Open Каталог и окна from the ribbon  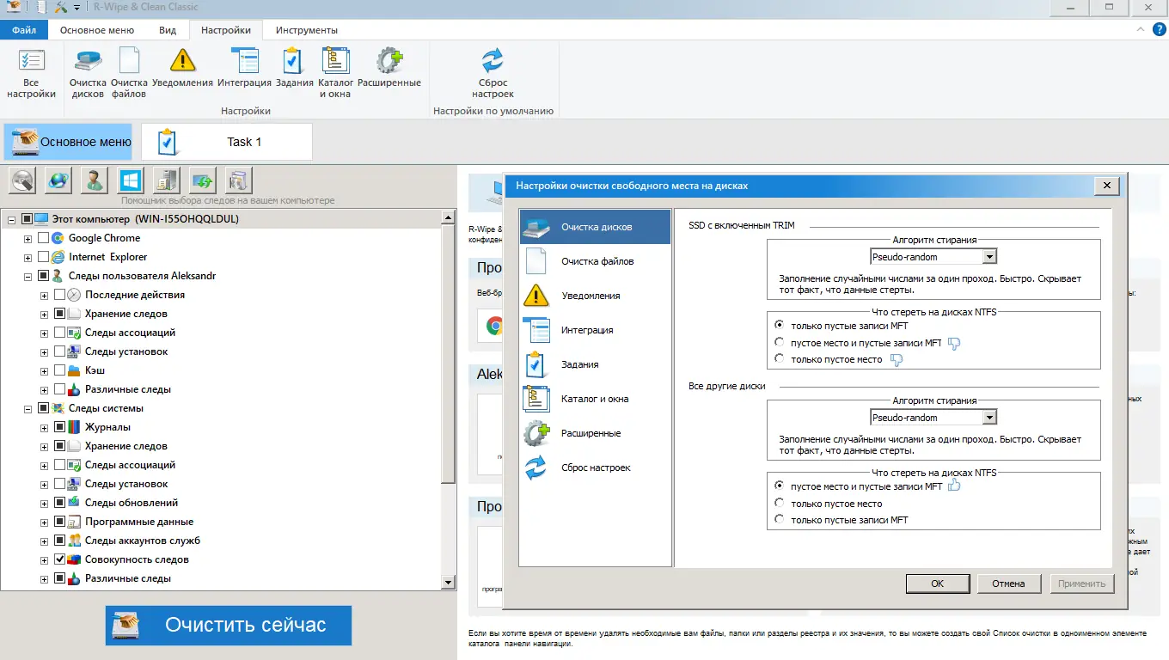tap(334, 74)
